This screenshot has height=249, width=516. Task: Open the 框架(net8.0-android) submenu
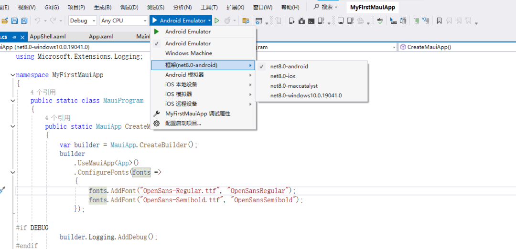coord(204,65)
